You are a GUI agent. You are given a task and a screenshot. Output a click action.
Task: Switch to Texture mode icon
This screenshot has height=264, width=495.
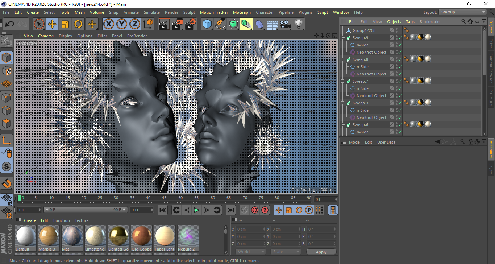(7, 71)
